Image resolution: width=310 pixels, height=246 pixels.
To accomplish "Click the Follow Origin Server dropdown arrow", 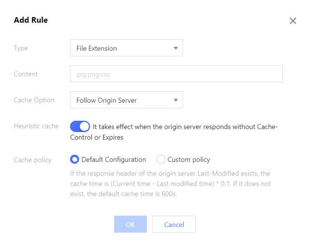I will [x=176, y=100].
